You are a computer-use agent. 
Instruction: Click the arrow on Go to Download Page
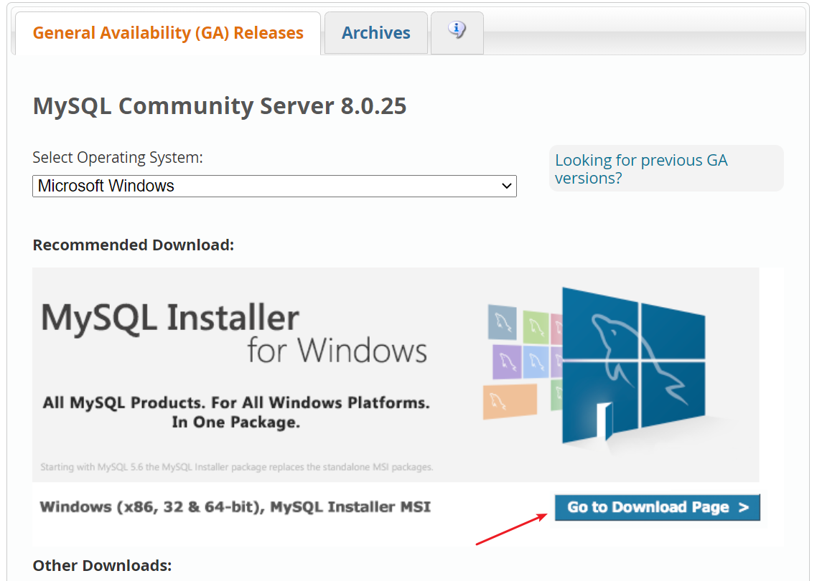pyautogui.click(x=744, y=508)
